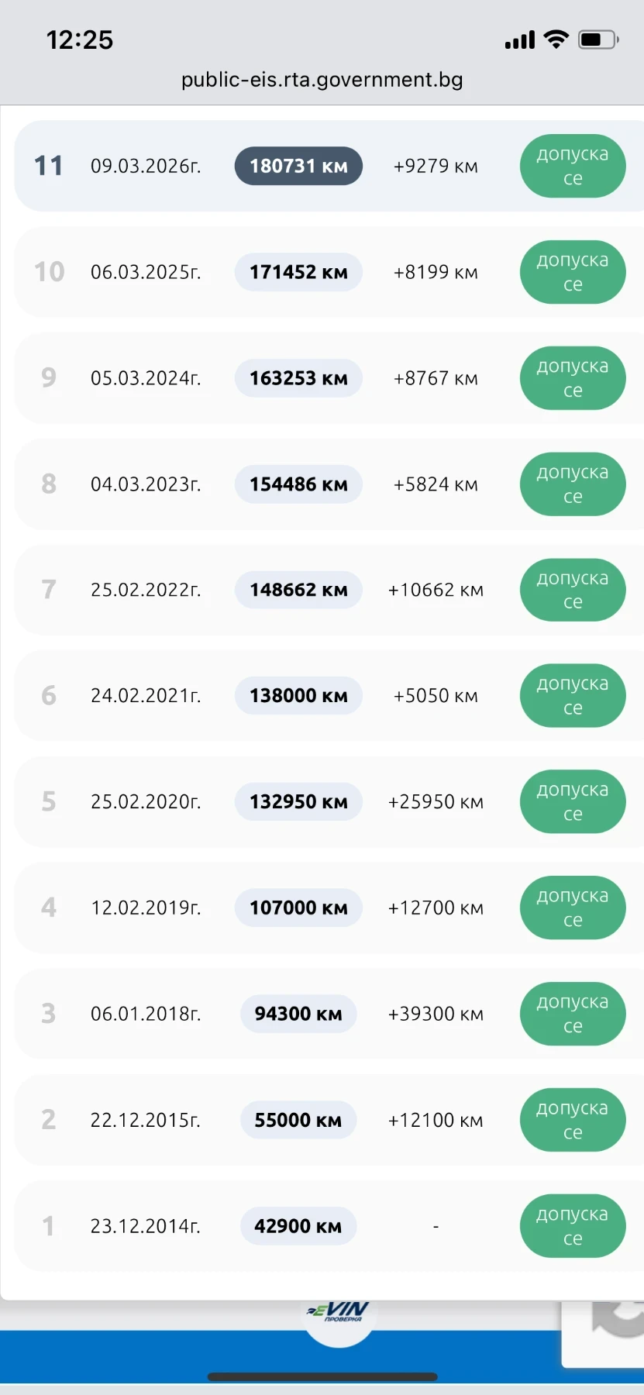Select the 42900 км mileage pill
The width and height of the screenshot is (644, 1395).
pyautogui.click(x=298, y=1226)
